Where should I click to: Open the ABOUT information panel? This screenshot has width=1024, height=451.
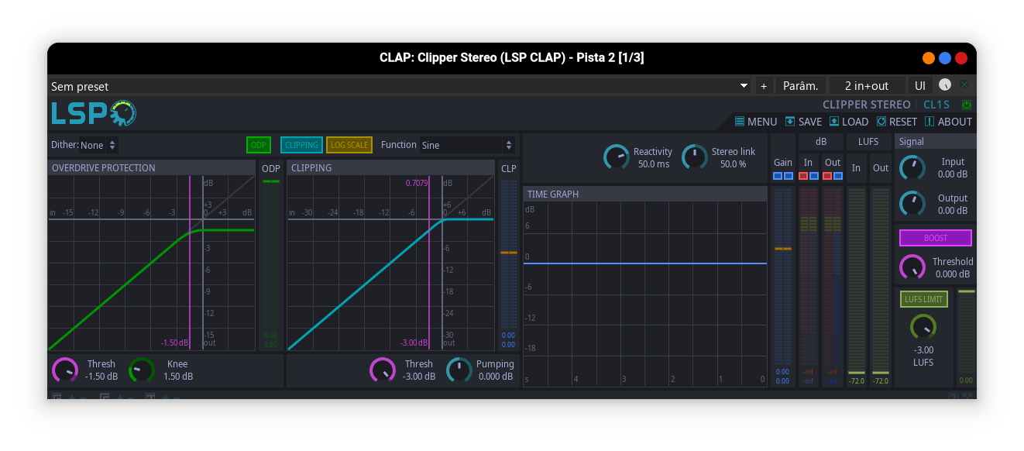(948, 122)
